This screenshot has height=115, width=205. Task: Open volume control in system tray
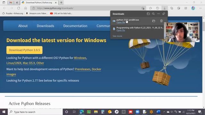tap(172, 112)
